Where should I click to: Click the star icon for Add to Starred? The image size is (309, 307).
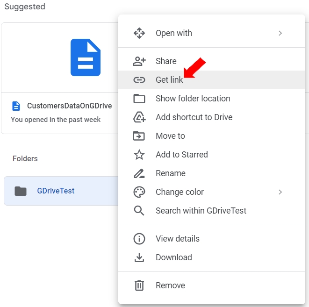(139, 155)
